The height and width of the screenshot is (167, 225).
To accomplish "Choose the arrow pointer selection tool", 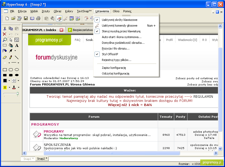I will tap(11, 40).
